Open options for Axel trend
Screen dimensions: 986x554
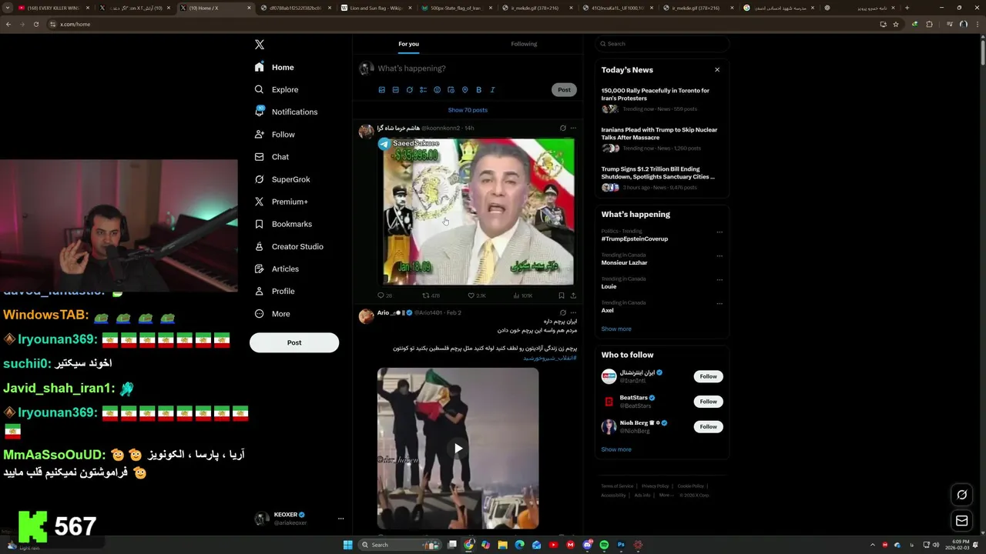pyautogui.click(x=719, y=303)
